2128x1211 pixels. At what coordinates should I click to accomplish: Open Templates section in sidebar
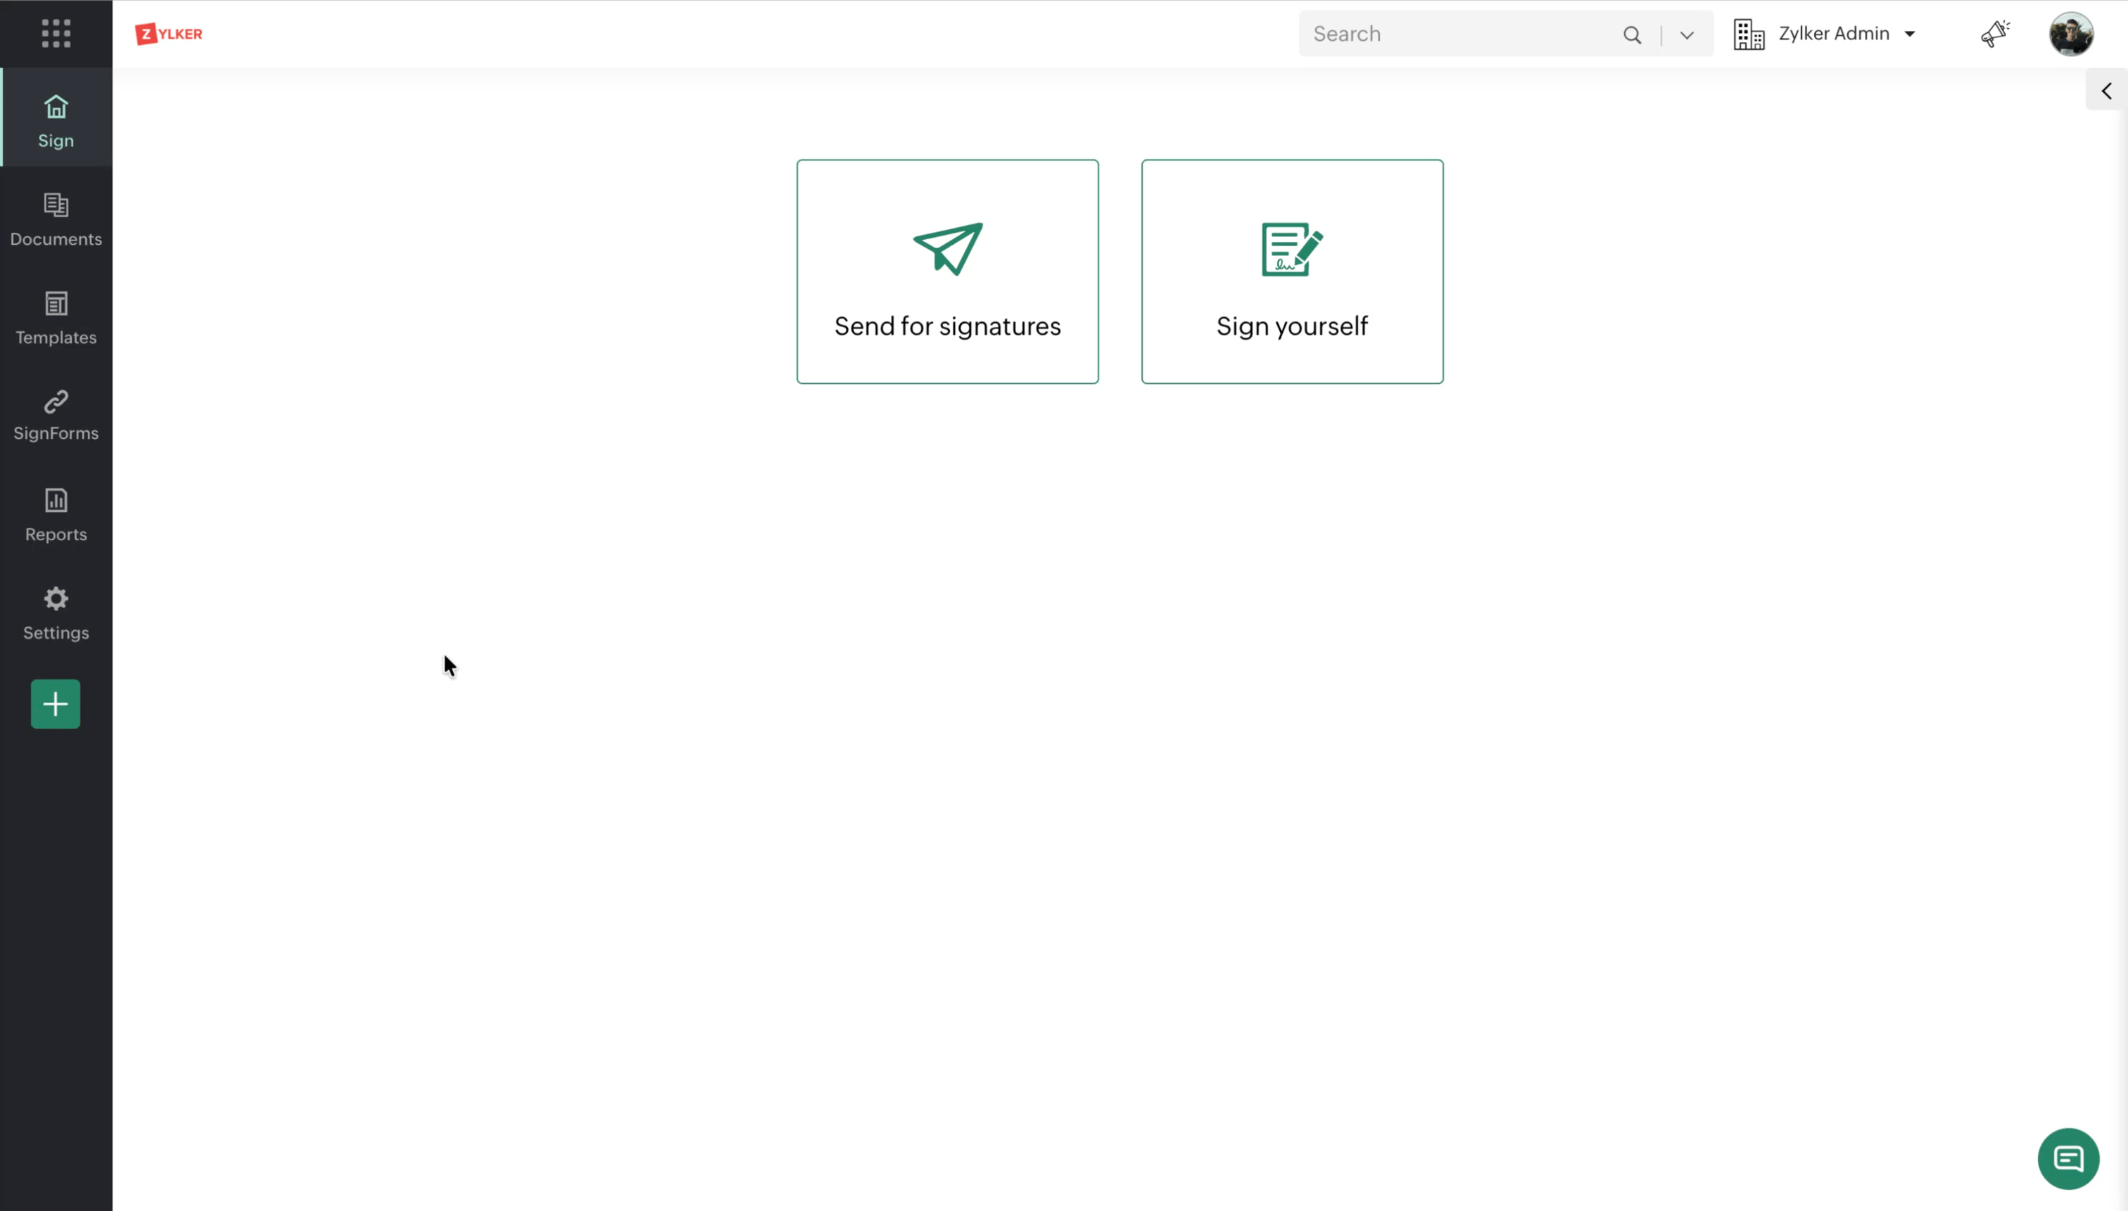[x=56, y=319]
